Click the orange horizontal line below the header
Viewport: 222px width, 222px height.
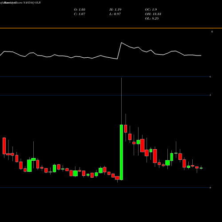coord(111,28)
